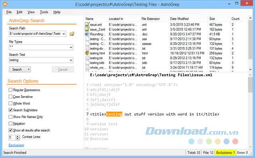The height and width of the screenshot is (158, 255).
Task: Click the highlighted 'testing' match in preview
Action: 114,114
